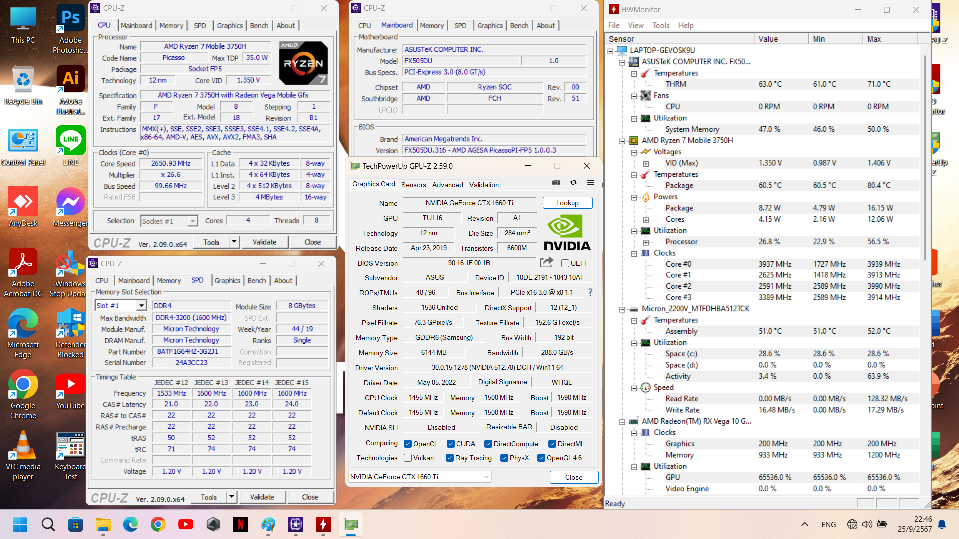Click the GPU-Z refresh icon
Viewport: 959px width, 539px height.
click(573, 183)
